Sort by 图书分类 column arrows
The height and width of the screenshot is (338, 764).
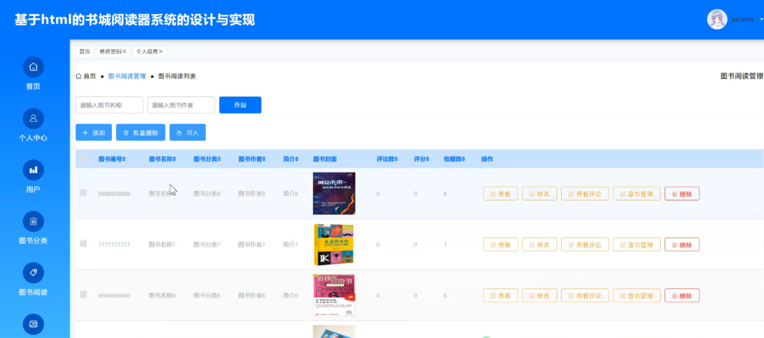[219, 159]
